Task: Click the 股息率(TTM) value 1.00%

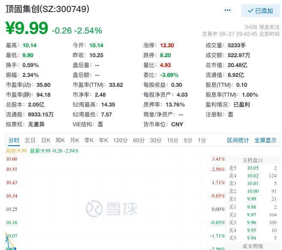Action: click(250, 95)
